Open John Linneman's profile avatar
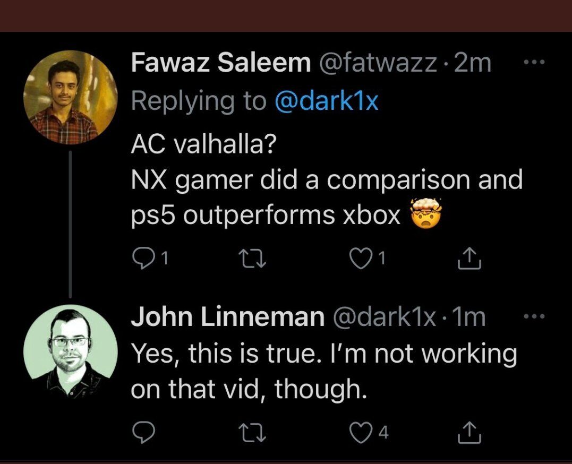Image resolution: width=572 pixels, height=464 pixels. pos(70,350)
